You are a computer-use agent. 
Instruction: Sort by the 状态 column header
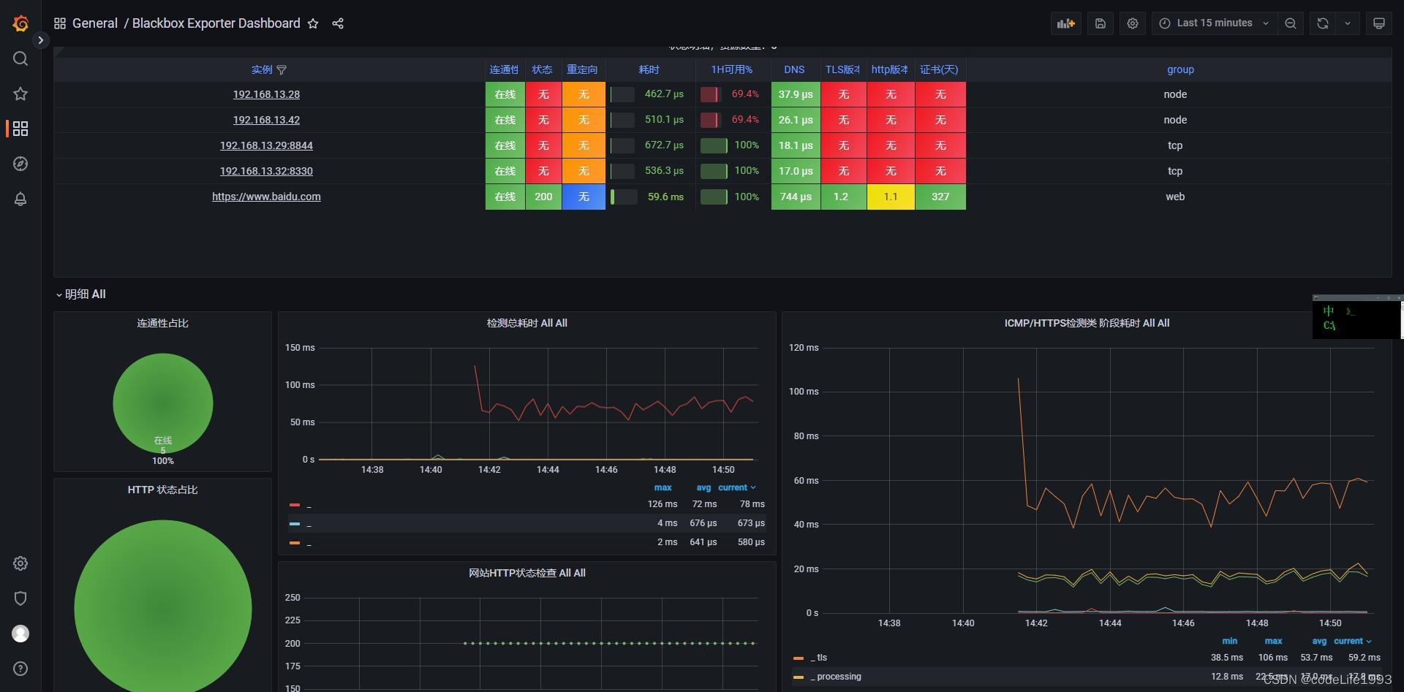pyautogui.click(x=542, y=69)
